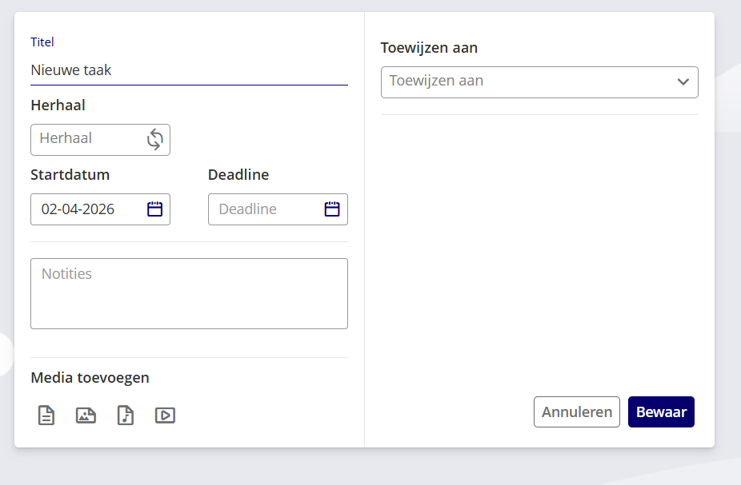Add an image under Media toevoegen

tap(86, 415)
